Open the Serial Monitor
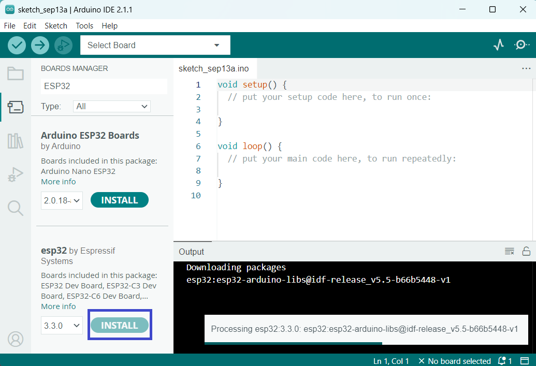 point(521,45)
